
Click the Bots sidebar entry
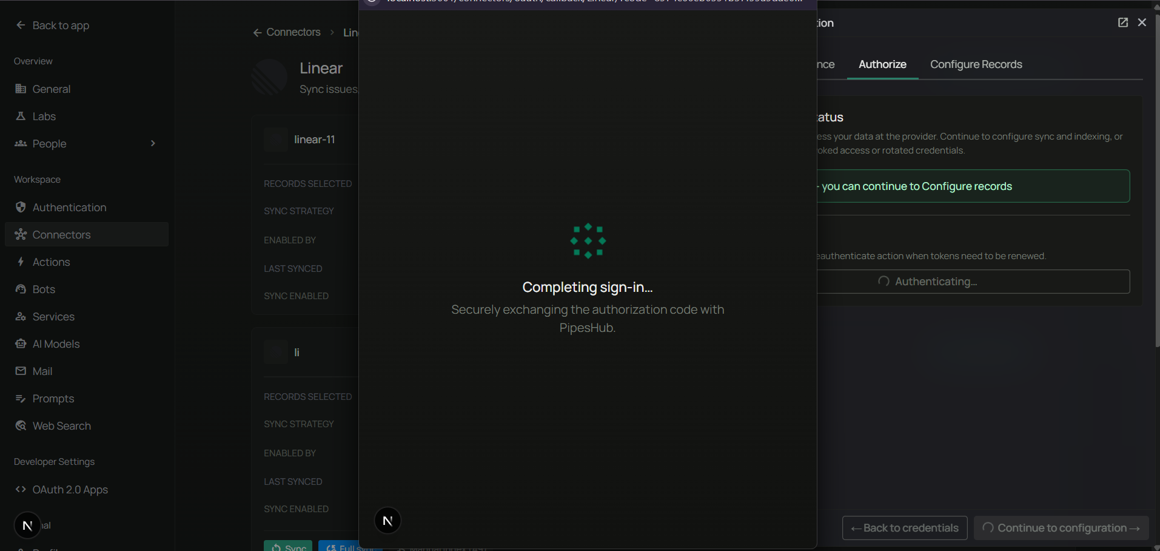click(87, 289)
